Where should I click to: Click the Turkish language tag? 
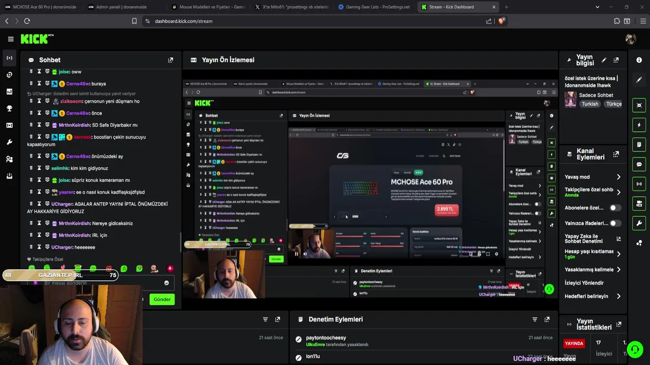point(590,104)
